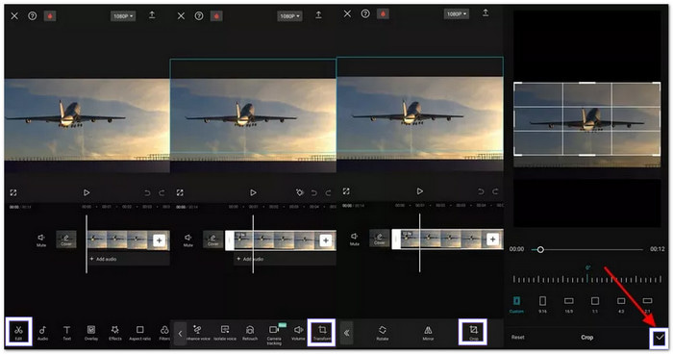
Task: Select the Retouch tool
Action: coord(250,333)
